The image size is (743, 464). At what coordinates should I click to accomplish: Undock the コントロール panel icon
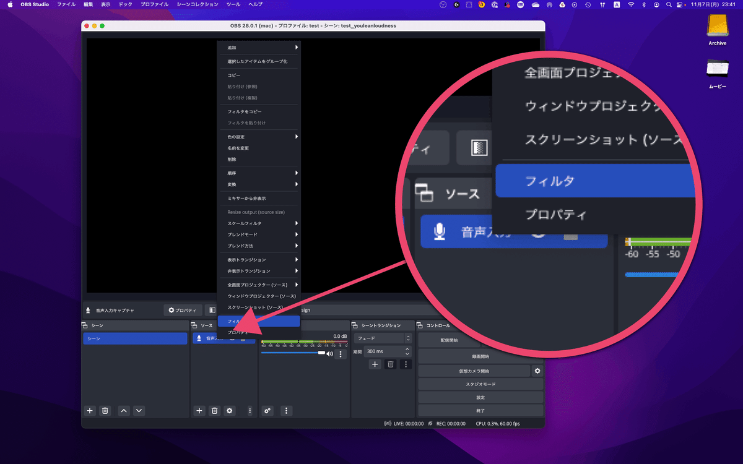click(420, 325)
